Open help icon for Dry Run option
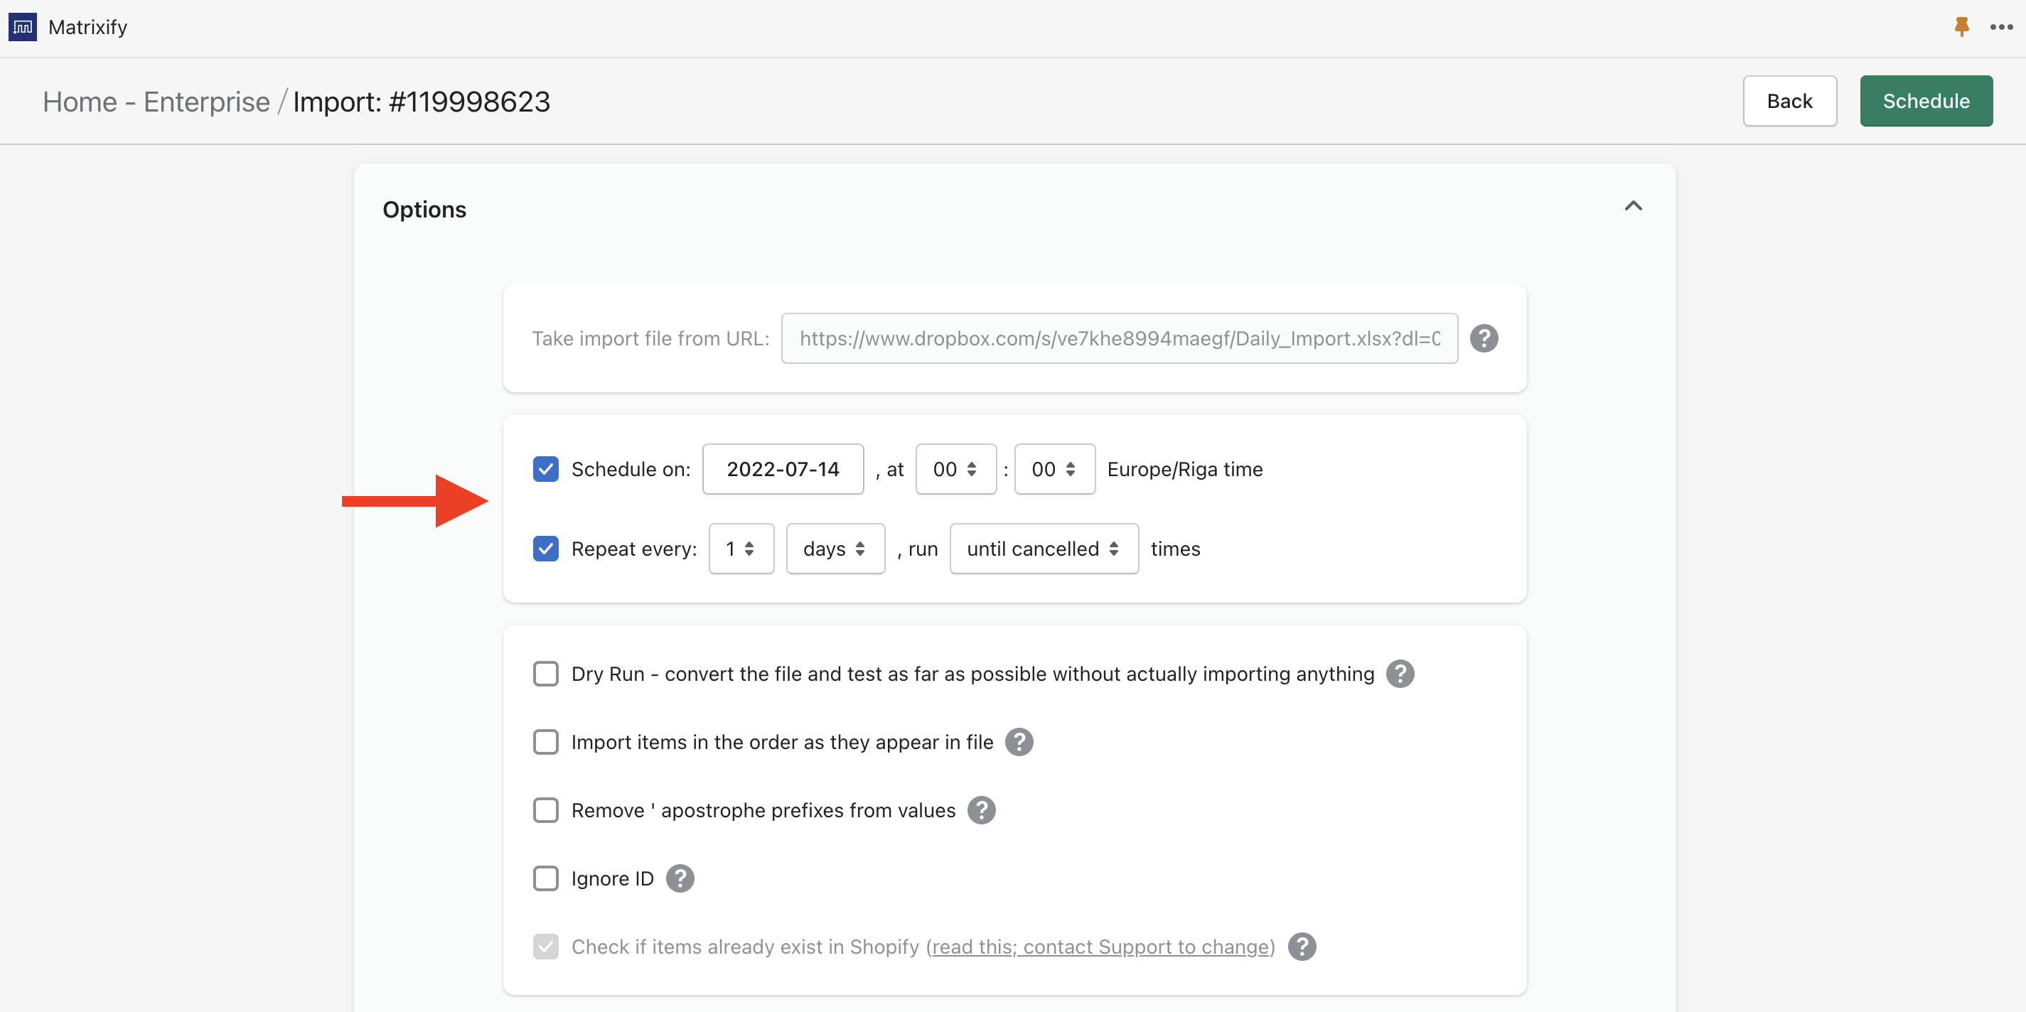 coord(1400,674)
